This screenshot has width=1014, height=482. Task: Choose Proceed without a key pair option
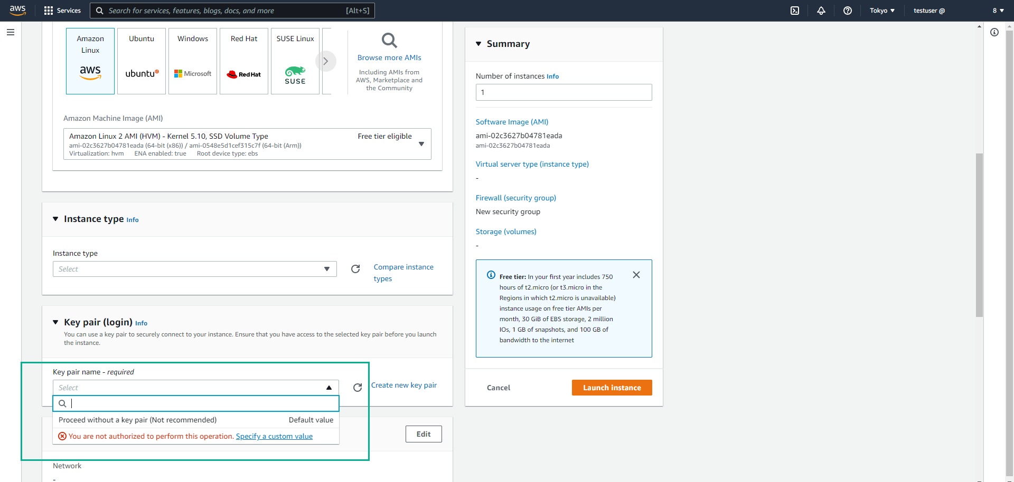pyautogui.click(x=196, y=420)
